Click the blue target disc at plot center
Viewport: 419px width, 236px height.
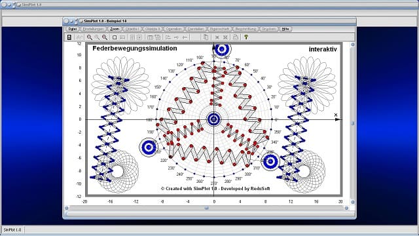click(x=214, y=119)
